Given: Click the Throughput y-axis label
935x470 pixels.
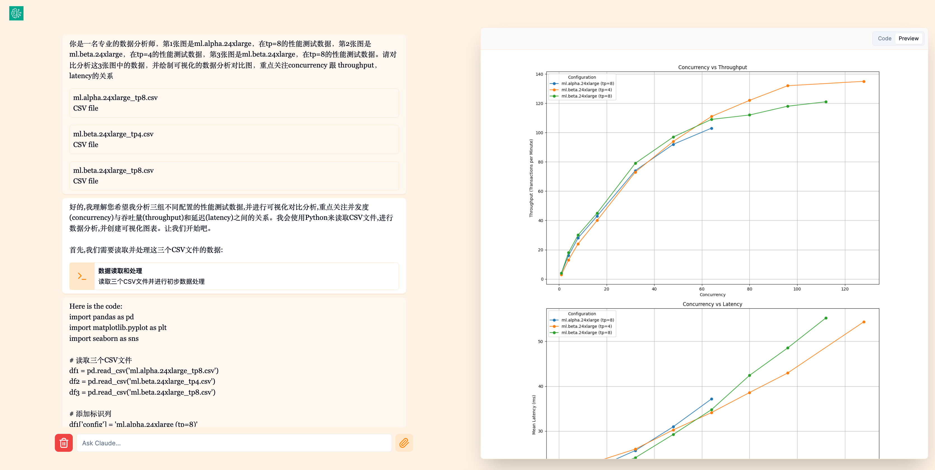Looking at the screenshot, I should coord(531,178).
